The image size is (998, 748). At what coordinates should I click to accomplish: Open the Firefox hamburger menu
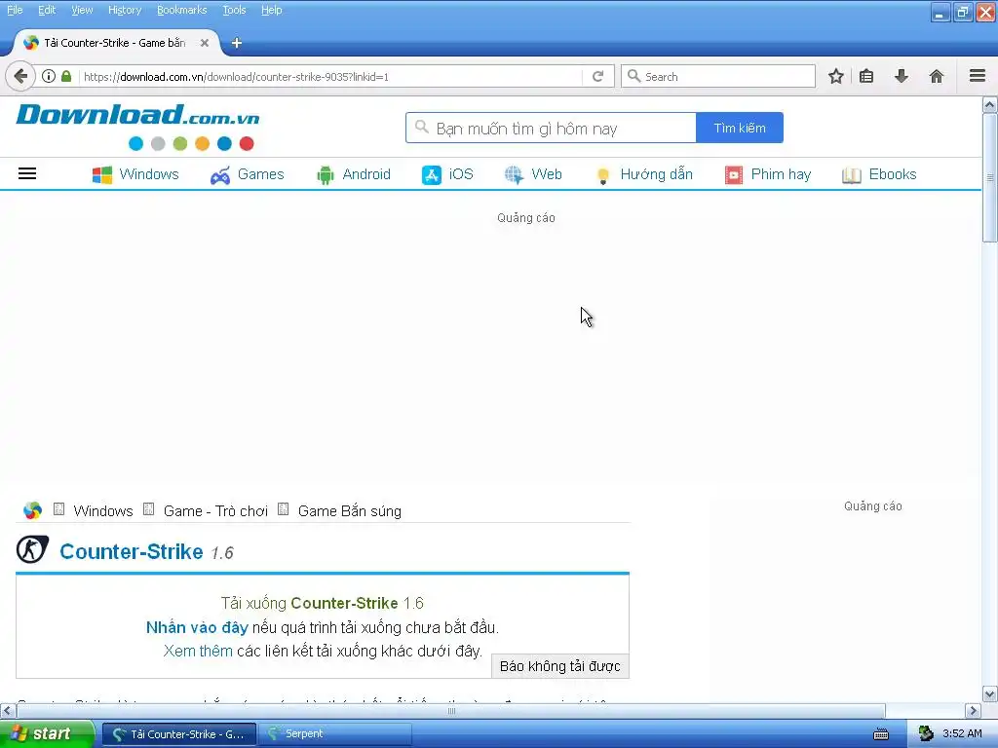coord(978,76)
